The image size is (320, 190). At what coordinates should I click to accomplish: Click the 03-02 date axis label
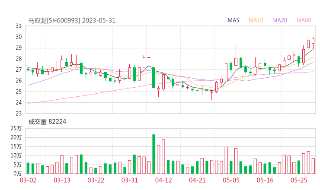(x=28, y=180)
